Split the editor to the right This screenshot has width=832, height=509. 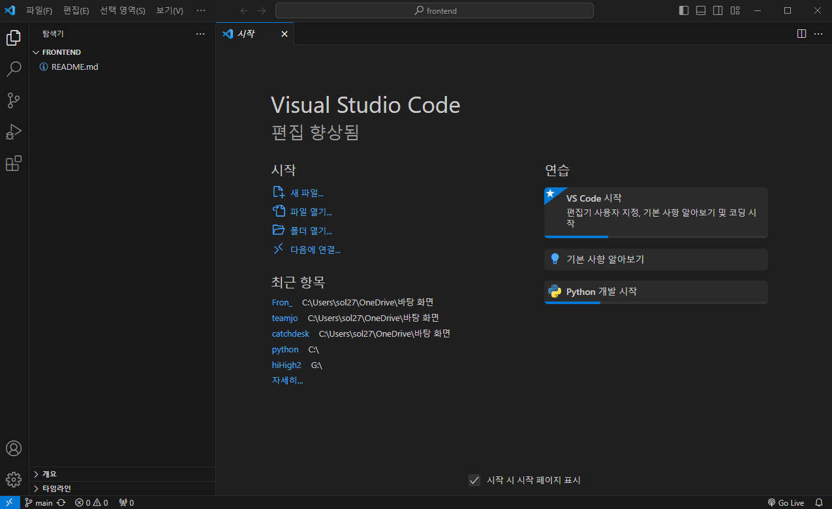coord(802,34)
